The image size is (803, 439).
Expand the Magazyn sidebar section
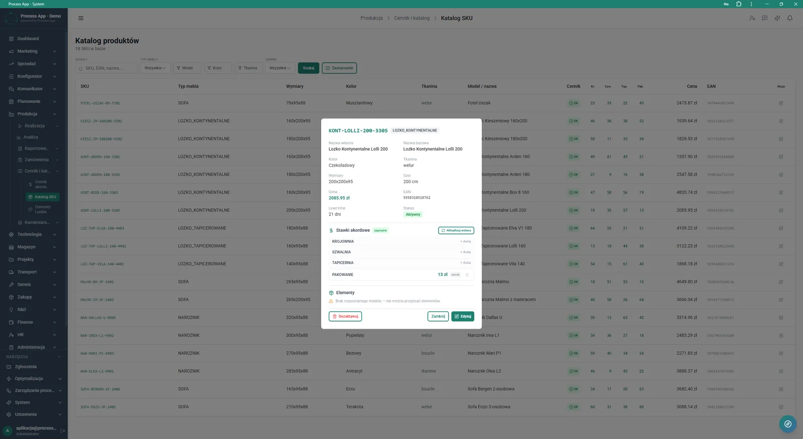33,247
